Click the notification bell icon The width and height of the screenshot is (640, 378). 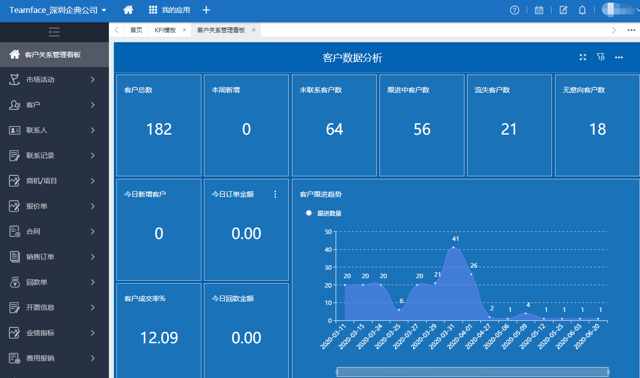tap(582, 10)
